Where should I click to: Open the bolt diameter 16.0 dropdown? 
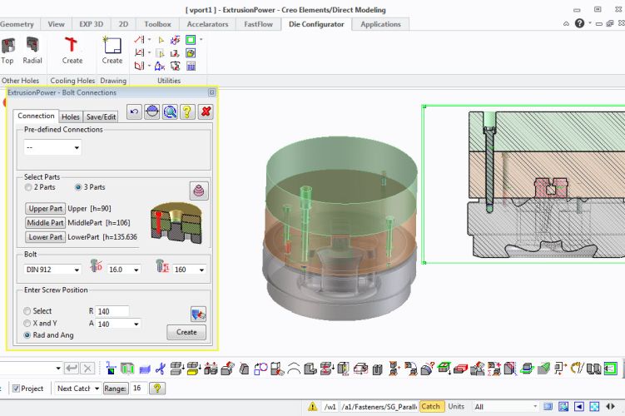pos(124,270)
